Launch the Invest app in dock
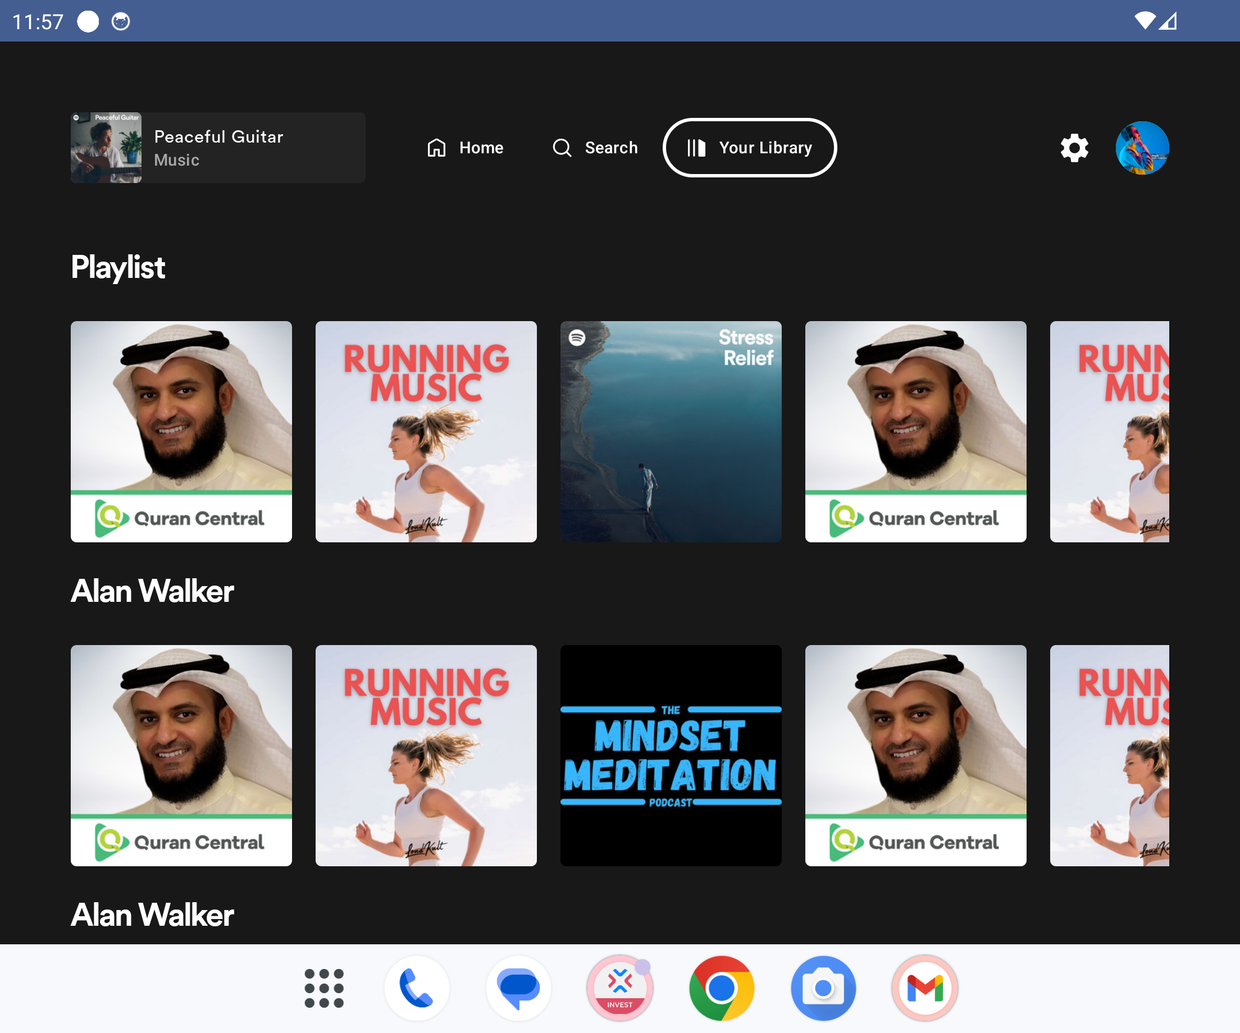1240x1033 pixels. click(620, 988)
